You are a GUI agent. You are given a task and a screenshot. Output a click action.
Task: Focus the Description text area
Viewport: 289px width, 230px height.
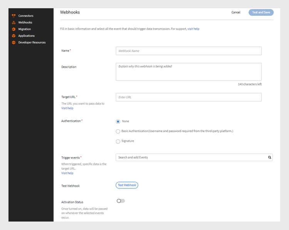(188, 72)
